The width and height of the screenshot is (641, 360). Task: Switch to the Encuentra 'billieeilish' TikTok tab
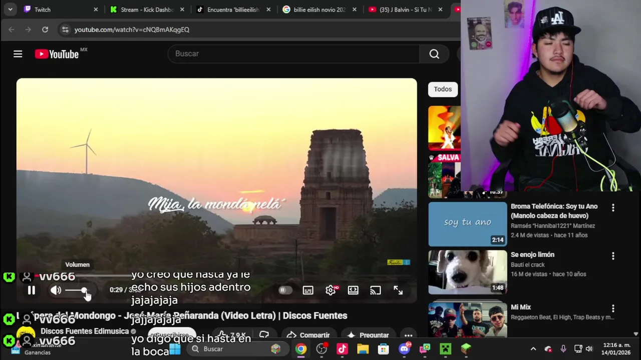pyautogui.click(x=233, y=9)
